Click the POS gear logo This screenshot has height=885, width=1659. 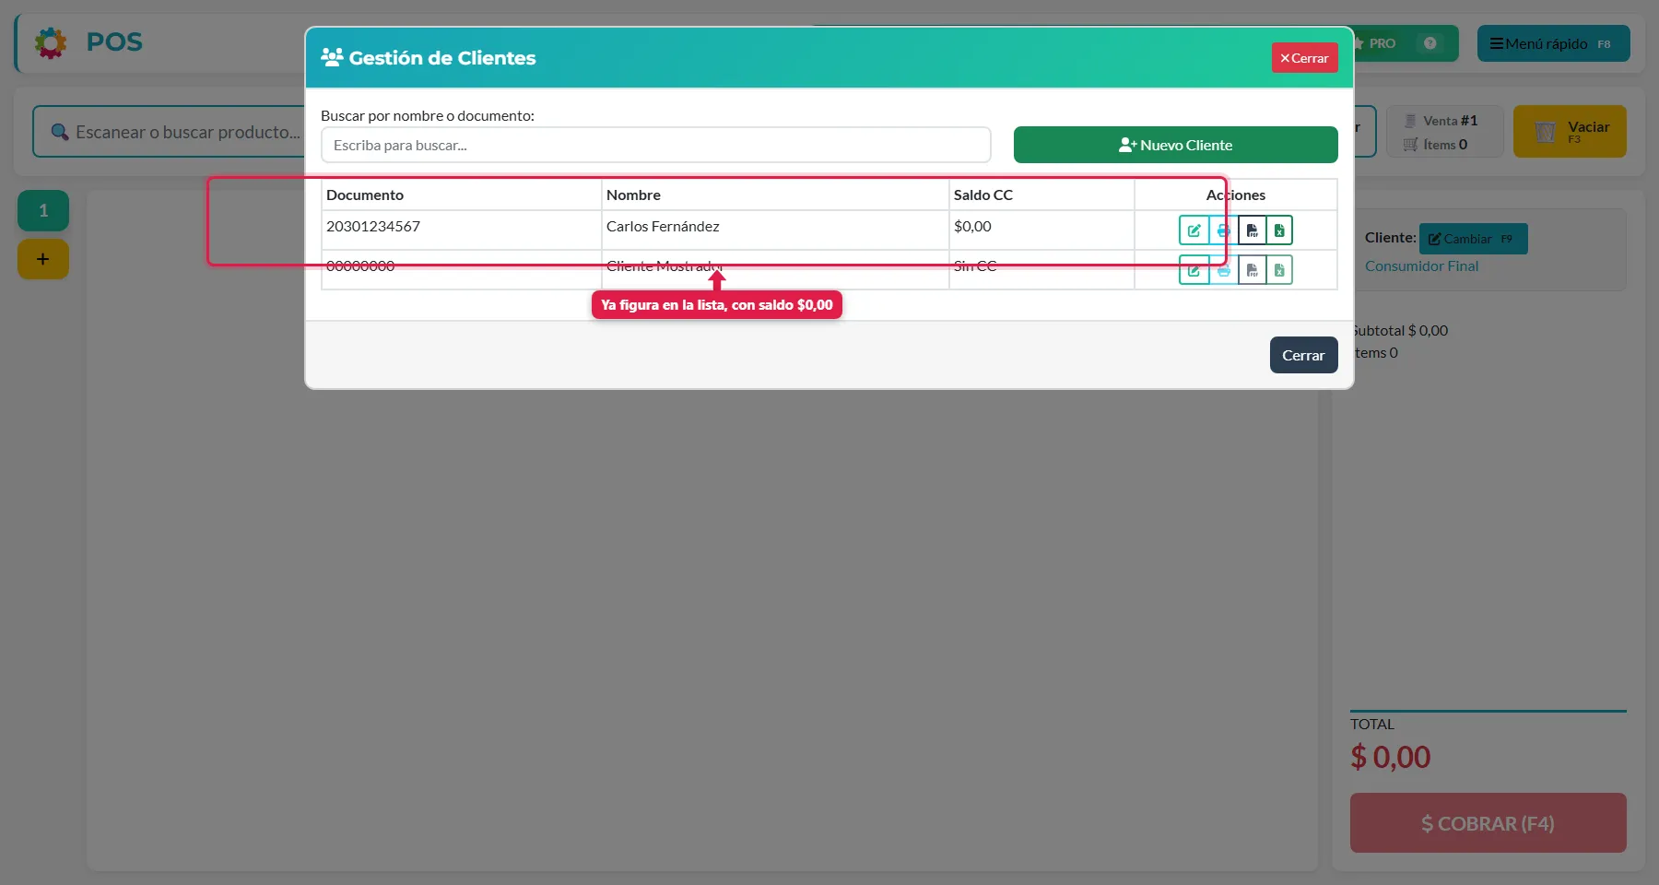tap(51, 42)
